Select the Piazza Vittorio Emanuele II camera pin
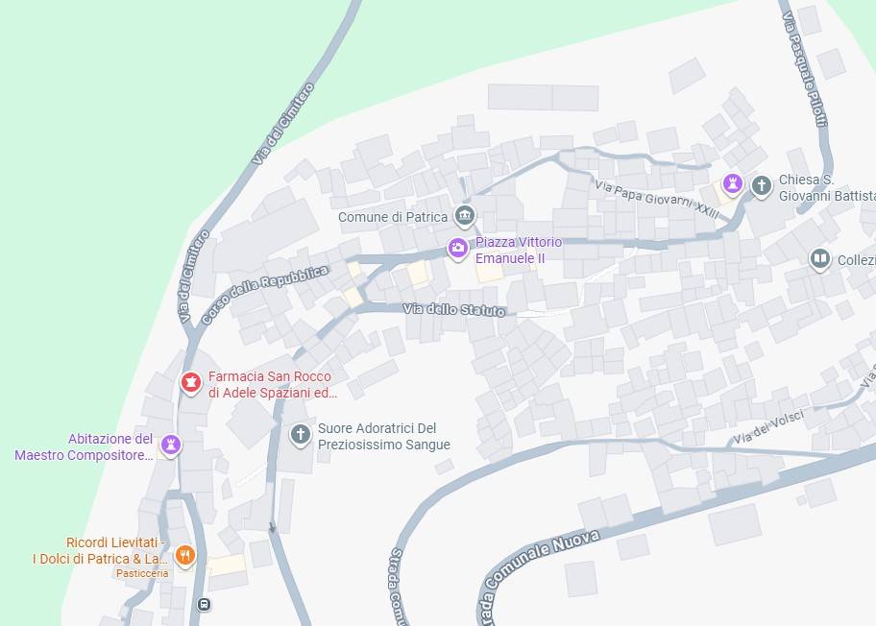This screenshot has width=876, height=626. pos(457,249)
